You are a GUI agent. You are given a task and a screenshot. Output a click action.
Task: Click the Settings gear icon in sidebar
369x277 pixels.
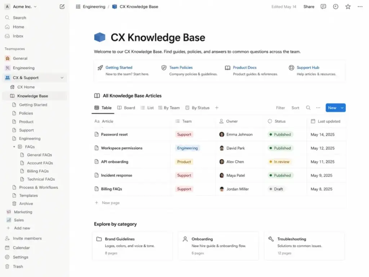coord(7,257)
